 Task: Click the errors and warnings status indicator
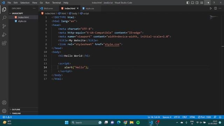click(7, 117)
